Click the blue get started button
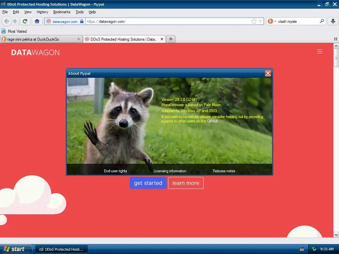Image resolution: width=339 pixels, height=254 pixels. click(x=148, y=183)
